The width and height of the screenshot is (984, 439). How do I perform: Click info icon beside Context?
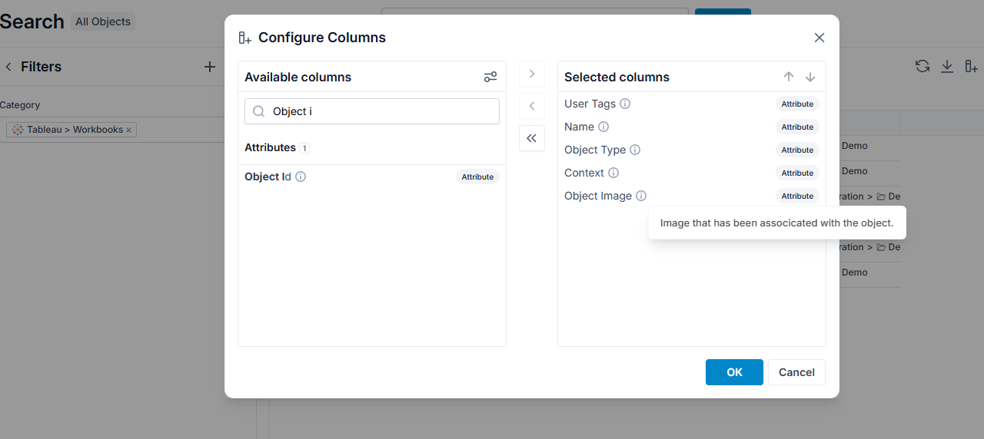click(613, 173)
